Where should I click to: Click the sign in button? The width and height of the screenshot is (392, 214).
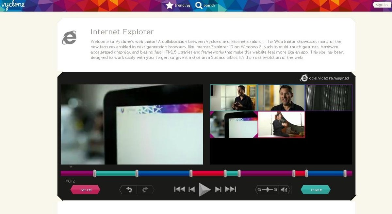click(382, 5)
